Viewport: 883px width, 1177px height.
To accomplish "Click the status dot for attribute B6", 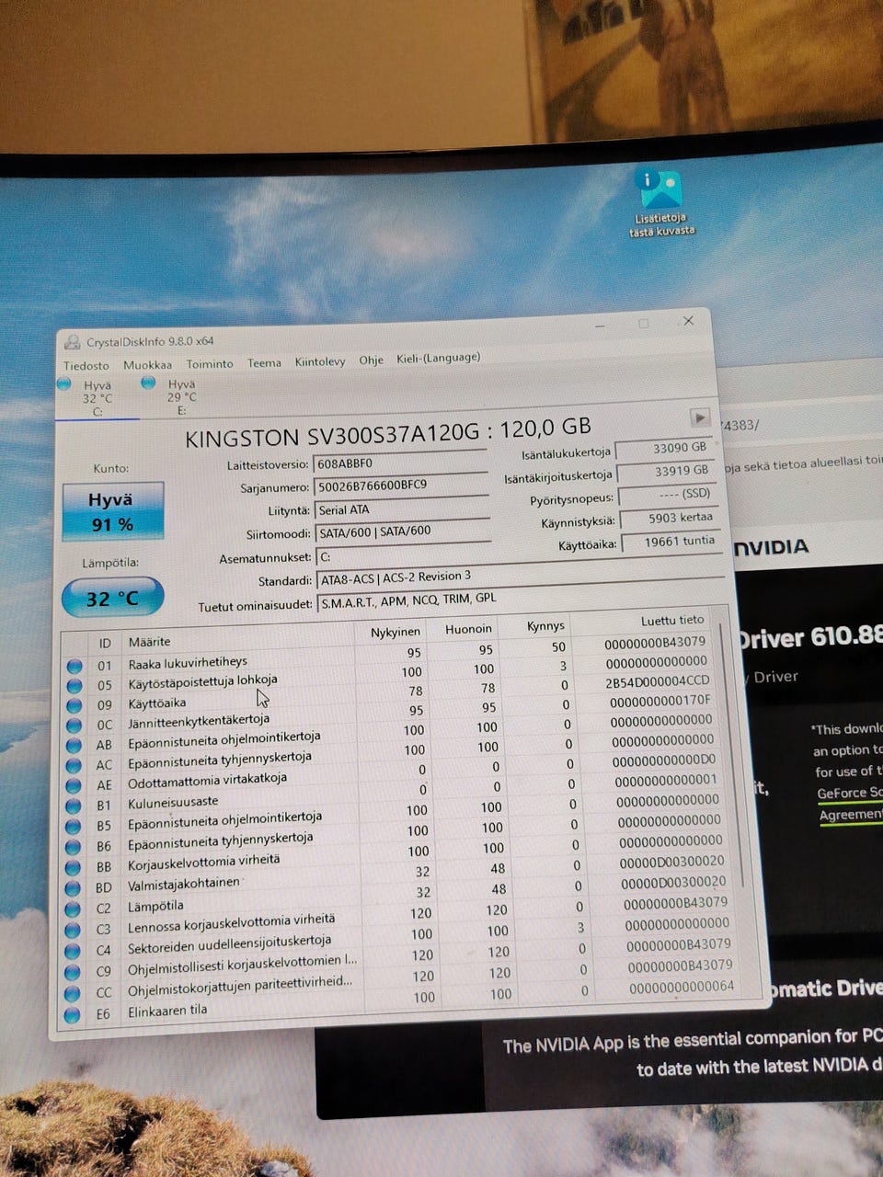I will (x=74, y=847).
